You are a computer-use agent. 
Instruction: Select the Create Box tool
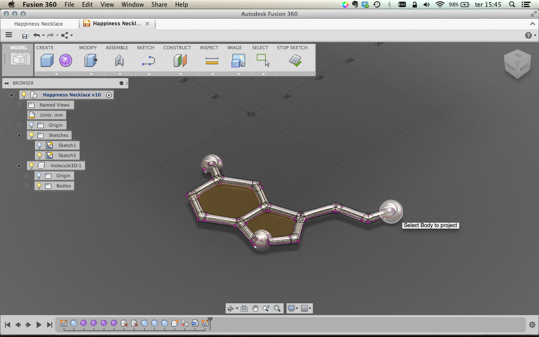pos(47,61)
